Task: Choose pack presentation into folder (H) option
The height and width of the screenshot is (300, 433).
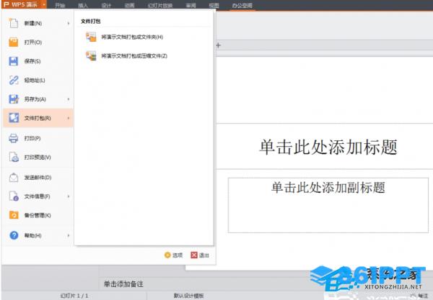Action: click(x=124, y=37)
